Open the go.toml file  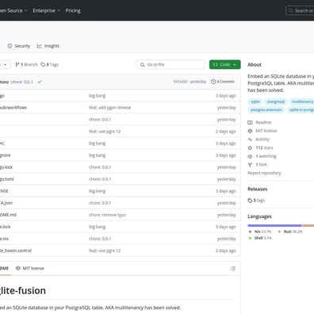pos(7,179)
